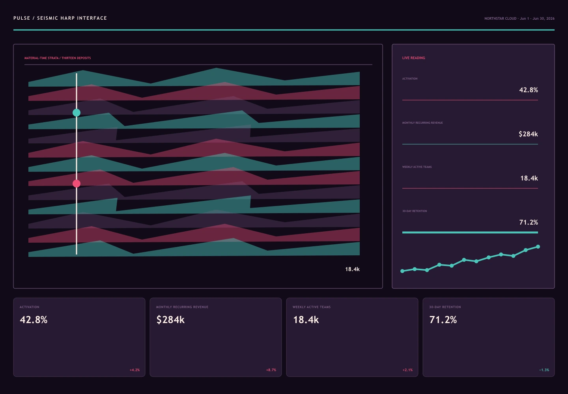Click "71.2%" in the Live Reading panel
Image resolution: width=568 pixels, height=394 pixels.
529,222
